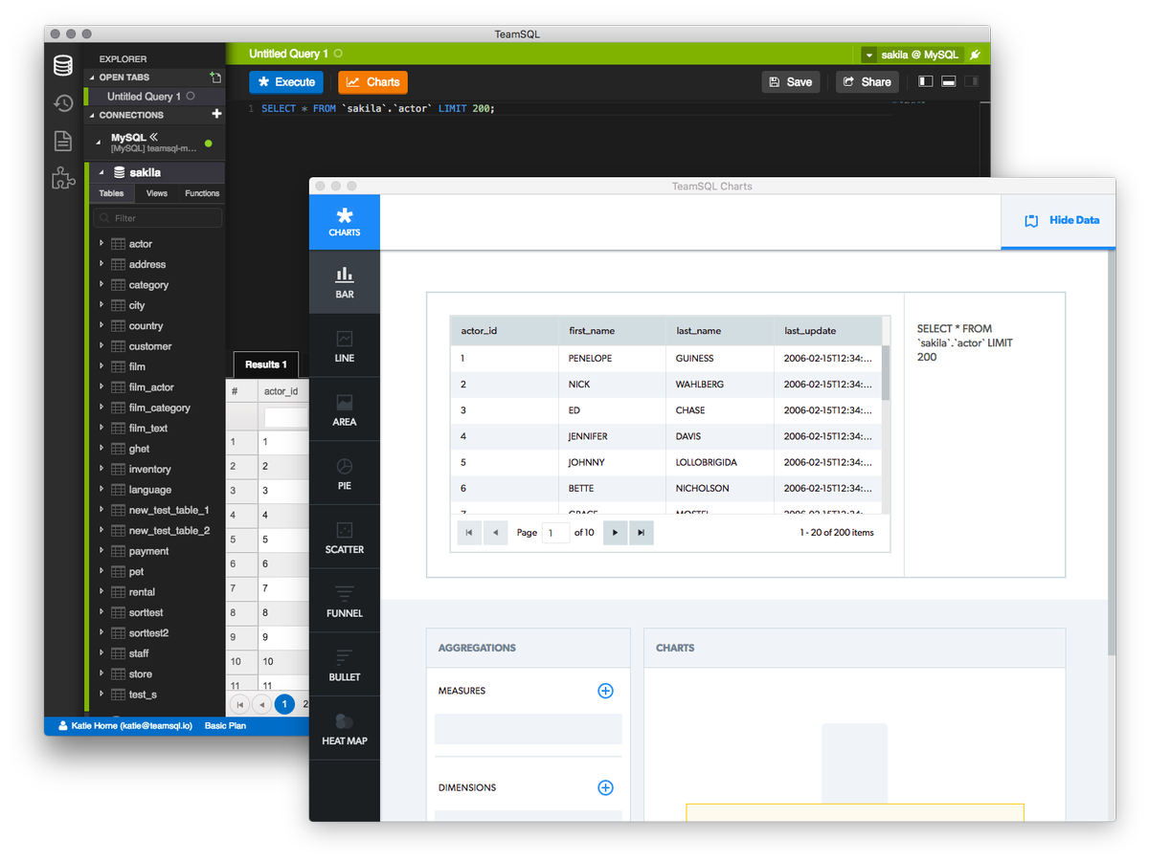Switch to left sidebar layout icon
The image size is (1149, 861).
(925, 81)
